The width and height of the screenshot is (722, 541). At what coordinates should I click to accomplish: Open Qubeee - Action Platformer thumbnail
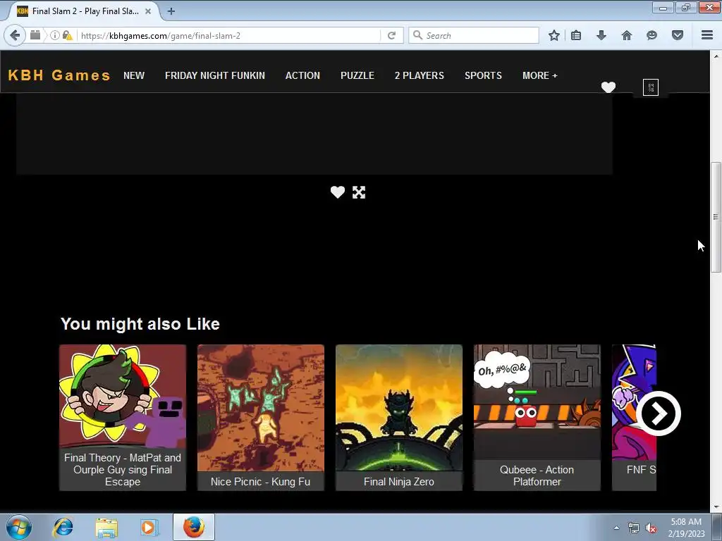537,402
